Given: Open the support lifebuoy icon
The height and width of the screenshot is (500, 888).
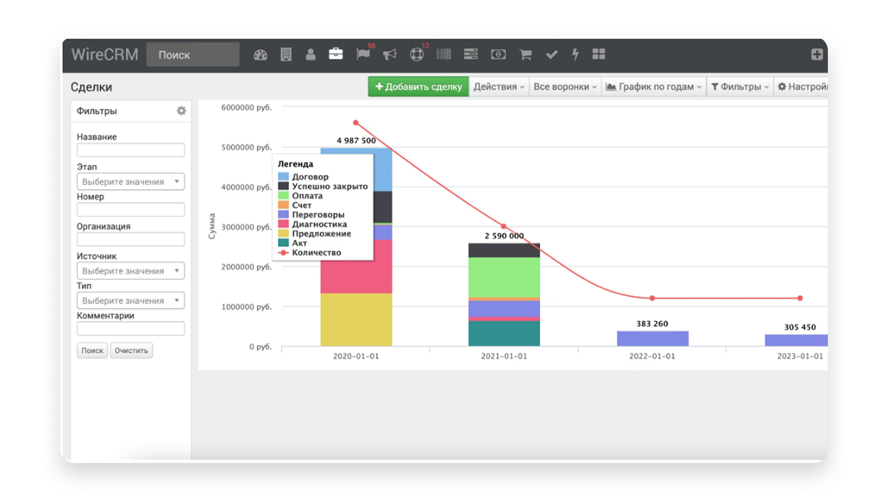Looking at the screenshot, I should click(x=417, y=55).
